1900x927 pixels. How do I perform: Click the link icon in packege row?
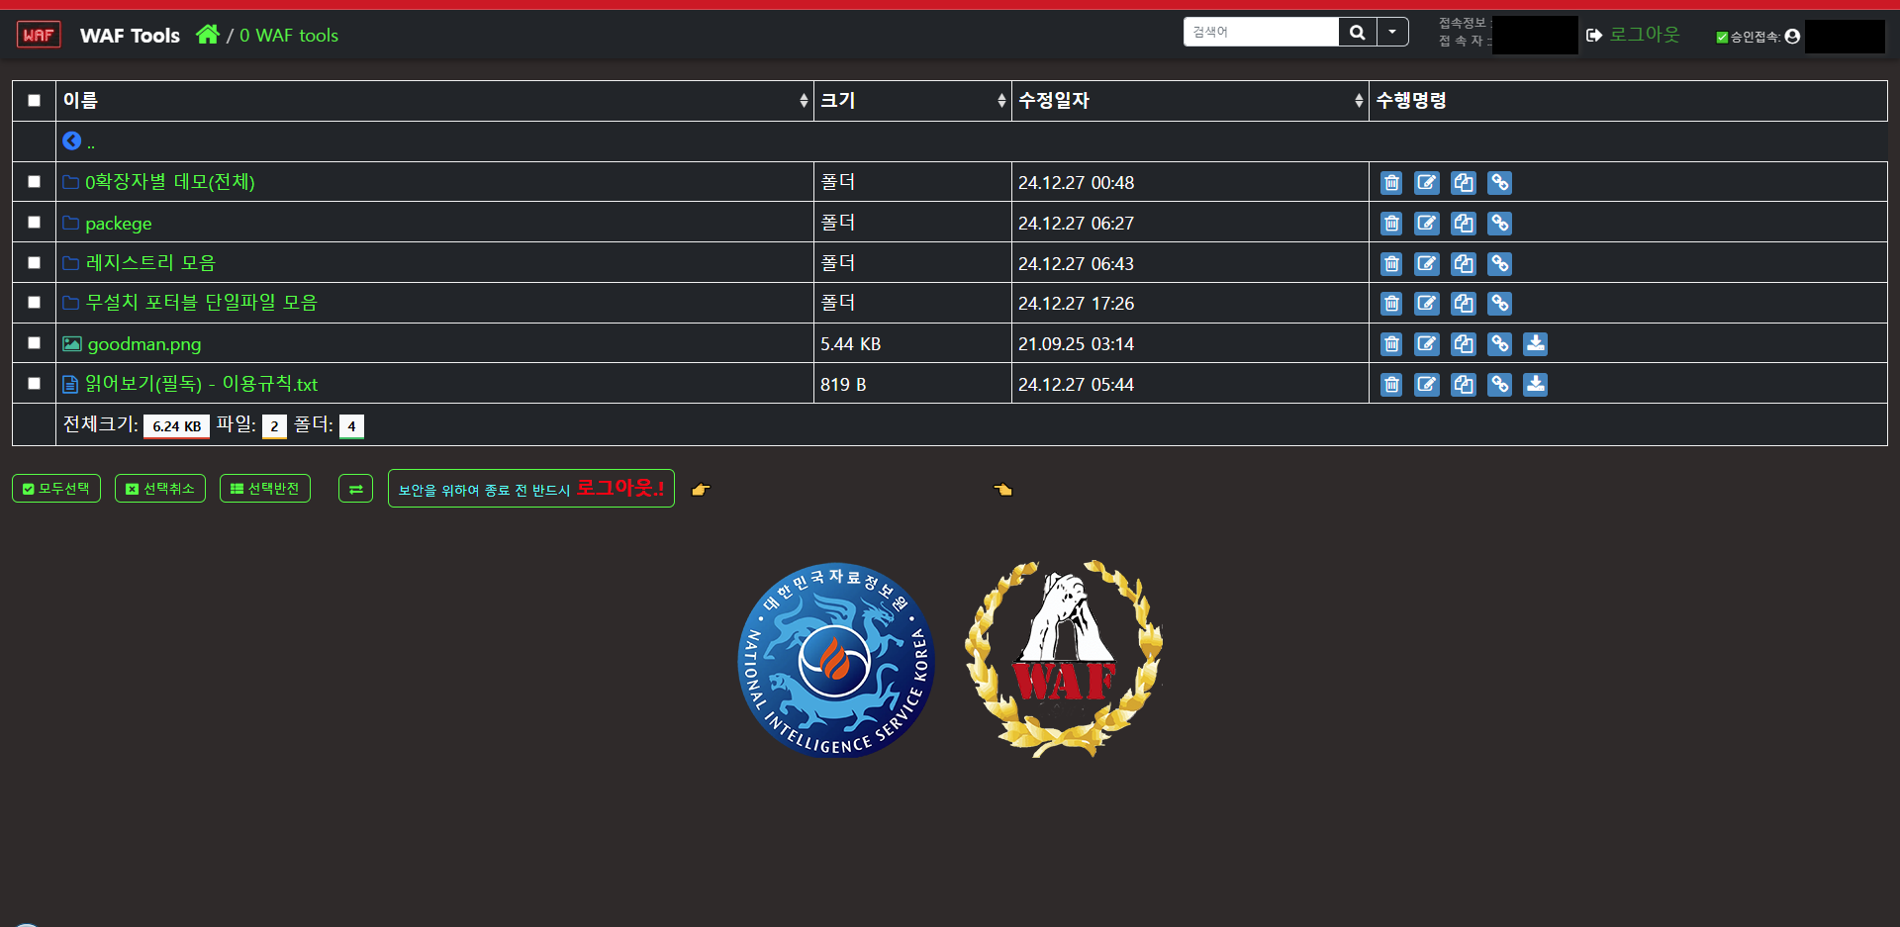pos(1499,224)
